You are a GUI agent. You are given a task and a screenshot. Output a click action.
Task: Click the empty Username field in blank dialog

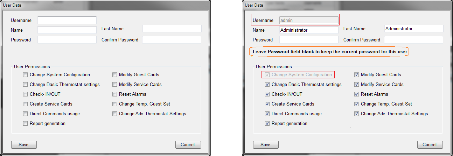67,20
